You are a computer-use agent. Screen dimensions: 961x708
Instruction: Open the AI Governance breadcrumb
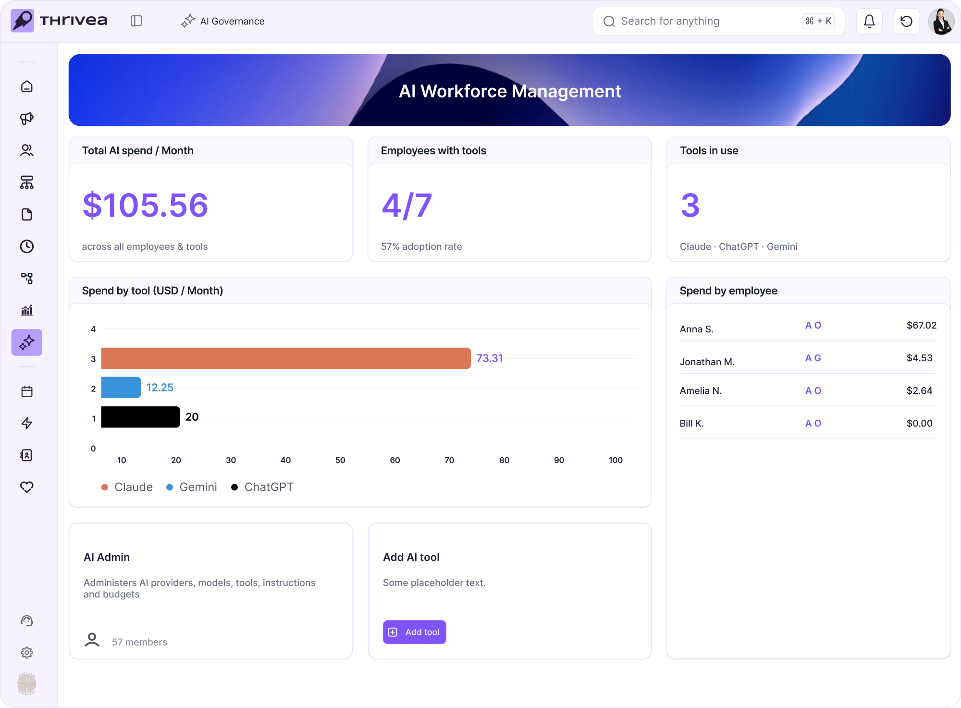tap(223, 21)
